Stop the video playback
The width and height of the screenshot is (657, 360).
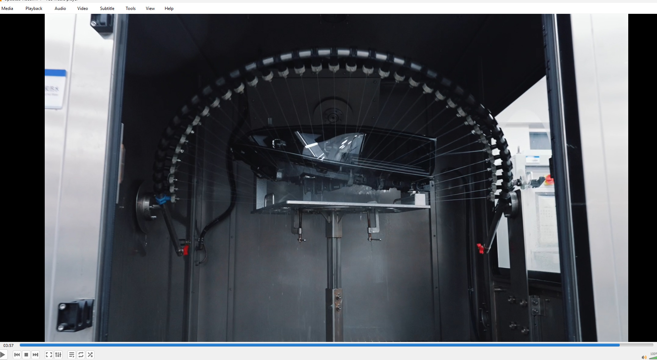tap(26, 355)
